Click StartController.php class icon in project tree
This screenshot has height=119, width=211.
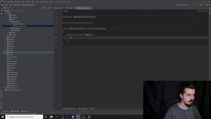pos(14,26)
